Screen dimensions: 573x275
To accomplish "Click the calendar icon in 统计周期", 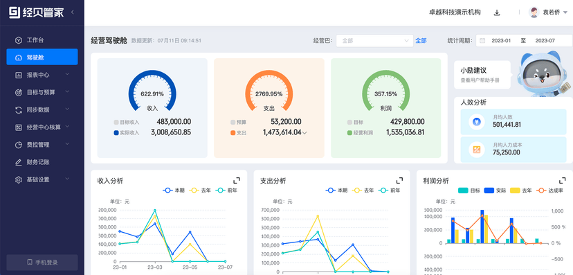I will tap(482, 41).
